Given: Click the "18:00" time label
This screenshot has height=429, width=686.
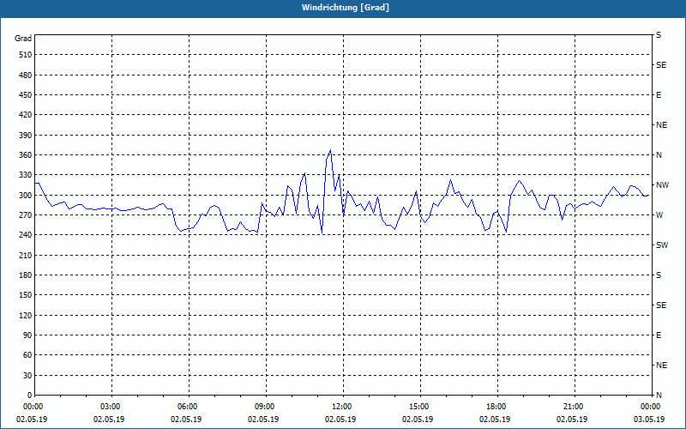Looking at the screenshot, I should pos(496,407).
